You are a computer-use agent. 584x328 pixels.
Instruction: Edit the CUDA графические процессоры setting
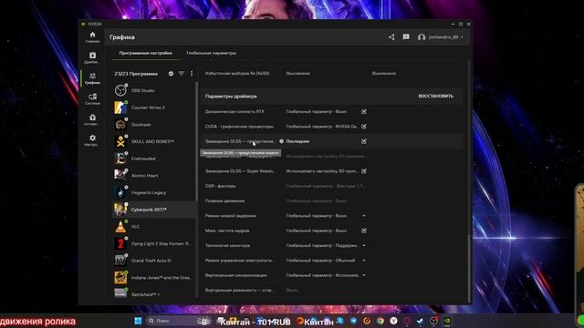coord(363,127)
